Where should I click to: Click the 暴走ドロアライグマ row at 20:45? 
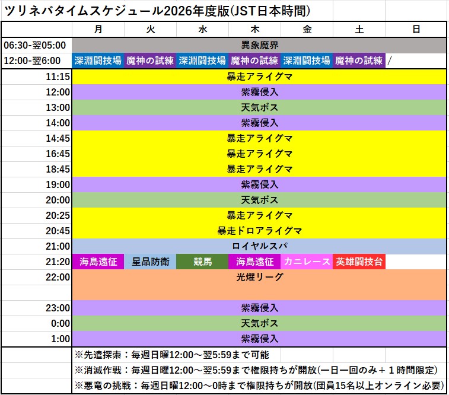click(x=260, y=231)
